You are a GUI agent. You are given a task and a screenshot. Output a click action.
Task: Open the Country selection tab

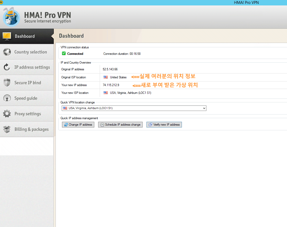(x=30, y=52)
